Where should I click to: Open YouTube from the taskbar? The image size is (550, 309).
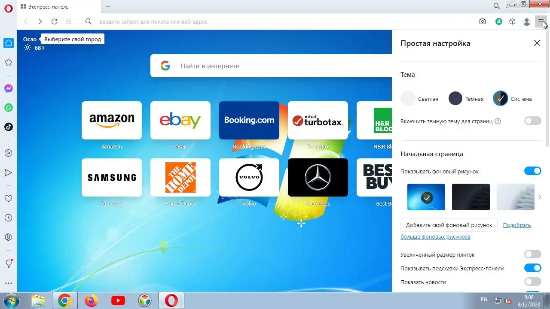pyautogui.click(x=118, y=300)
